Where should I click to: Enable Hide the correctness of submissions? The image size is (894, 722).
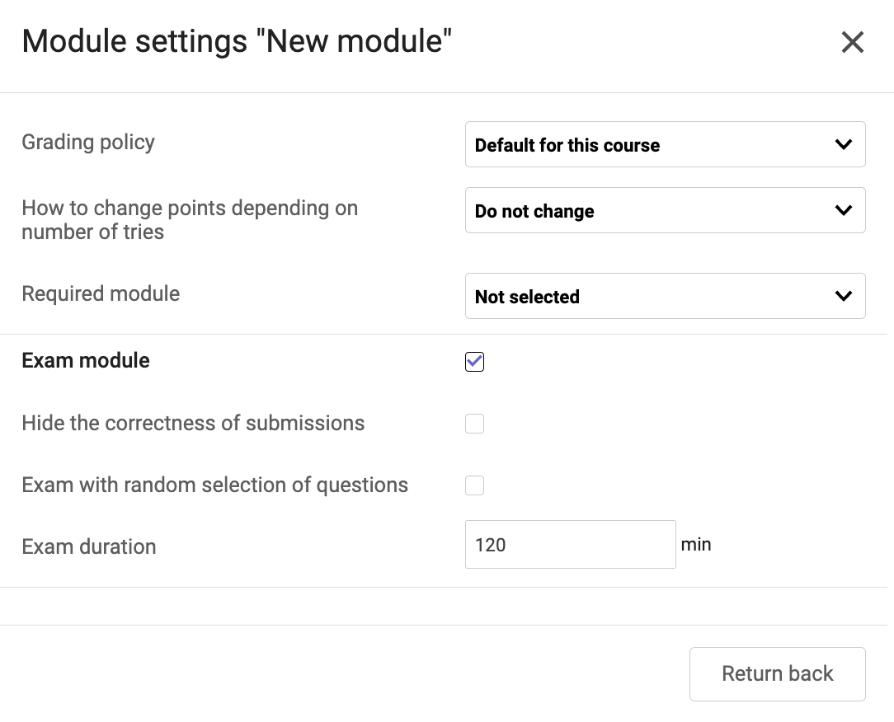coord(474,424)
